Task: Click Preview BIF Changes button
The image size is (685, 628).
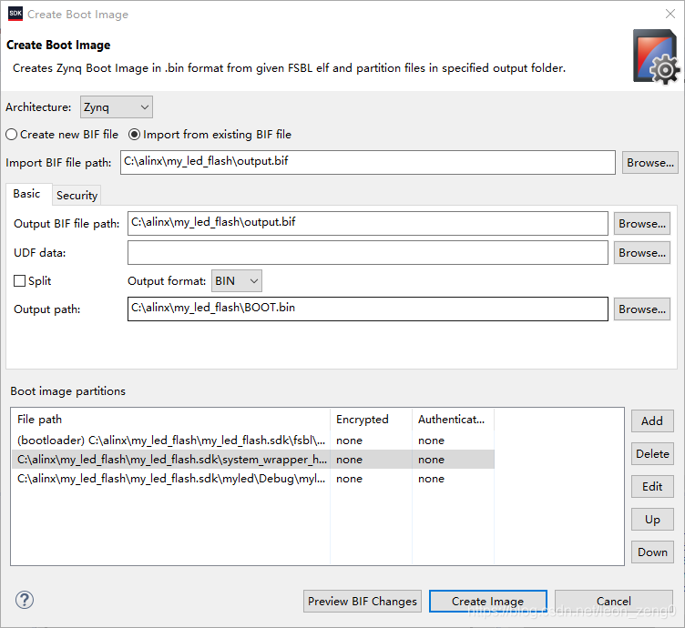Action: pos(363,601)
